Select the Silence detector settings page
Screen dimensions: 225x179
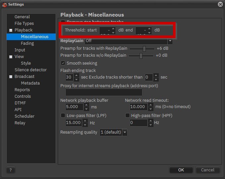click(30, 70)
